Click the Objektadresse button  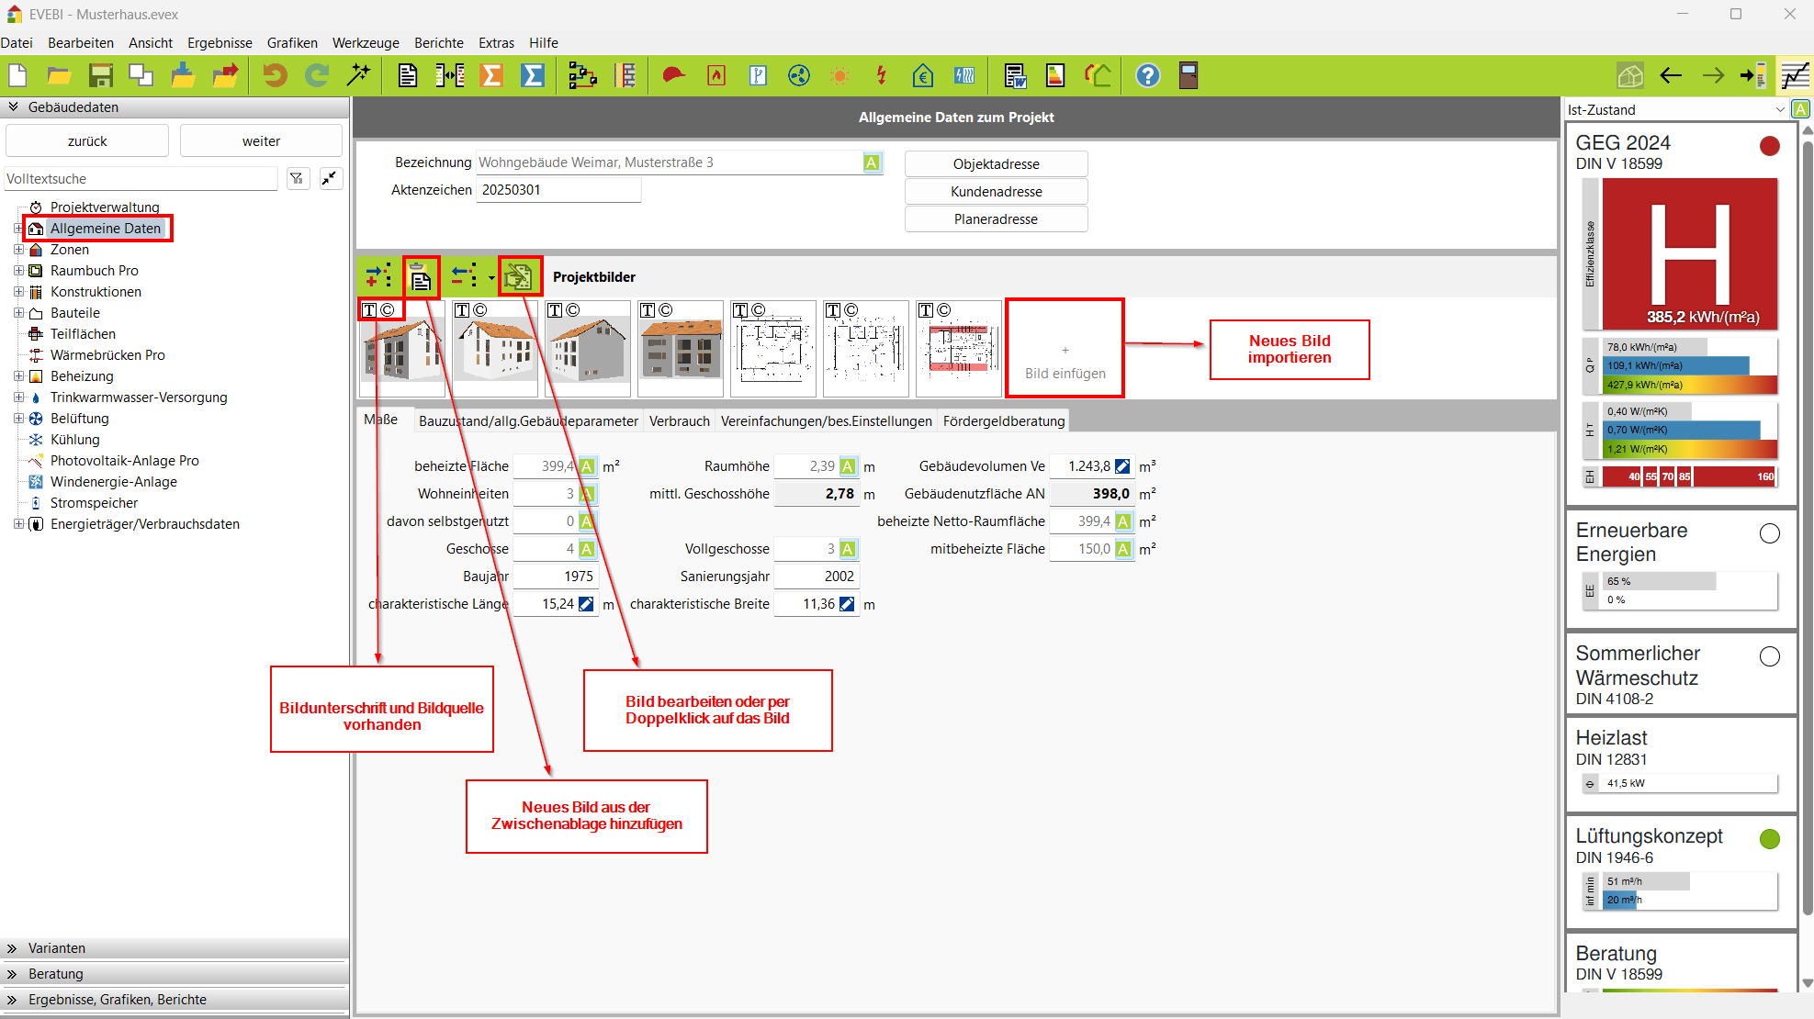coord(996,164)
